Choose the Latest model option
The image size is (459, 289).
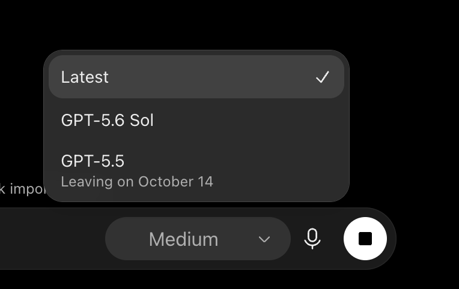196,77
